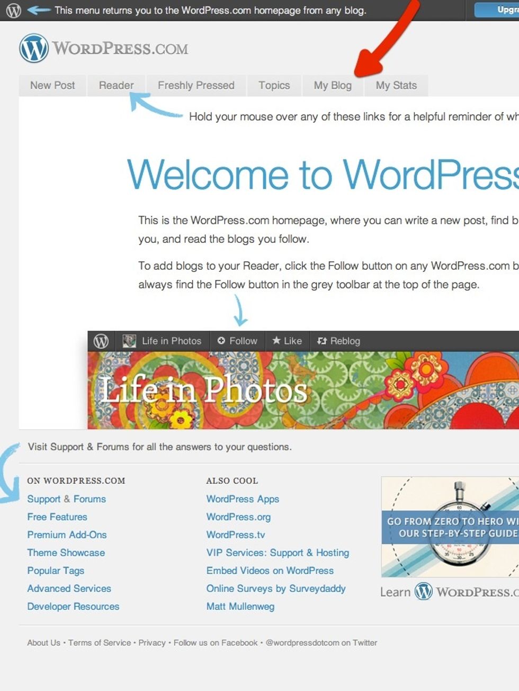Click the WordPress icon in the Life in Photos toolbar

pos(101,341)
